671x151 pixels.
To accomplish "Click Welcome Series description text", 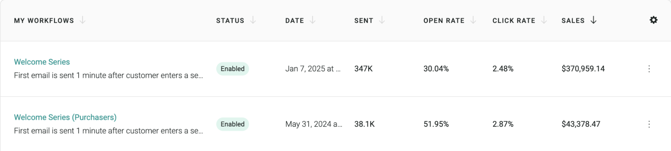I will [x=108, y=75].
